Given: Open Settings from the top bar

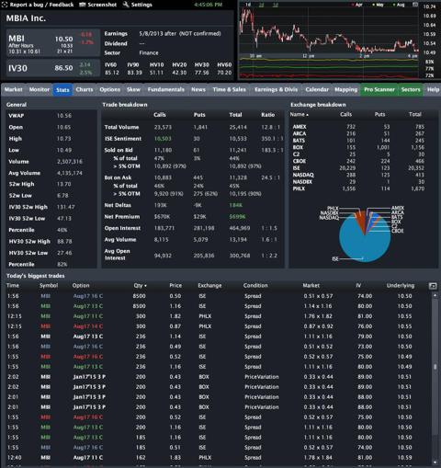Looking at the screenshot, I should click(141, 5).
